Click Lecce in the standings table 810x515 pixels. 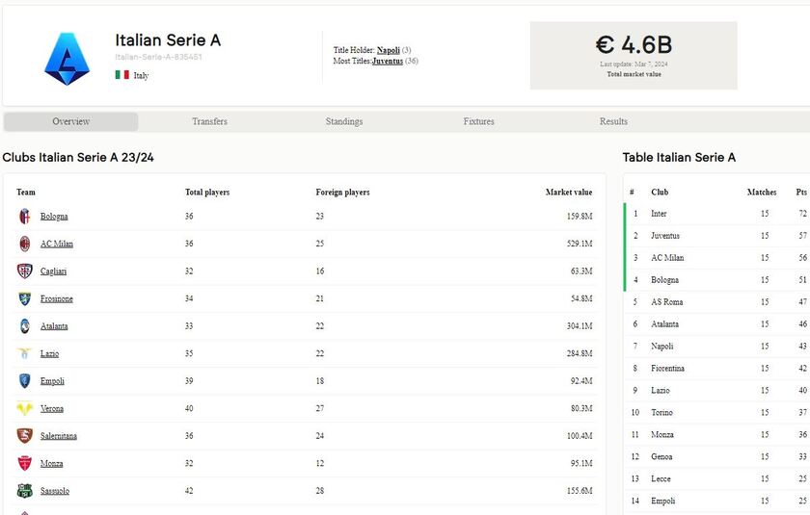click(661, 479)
